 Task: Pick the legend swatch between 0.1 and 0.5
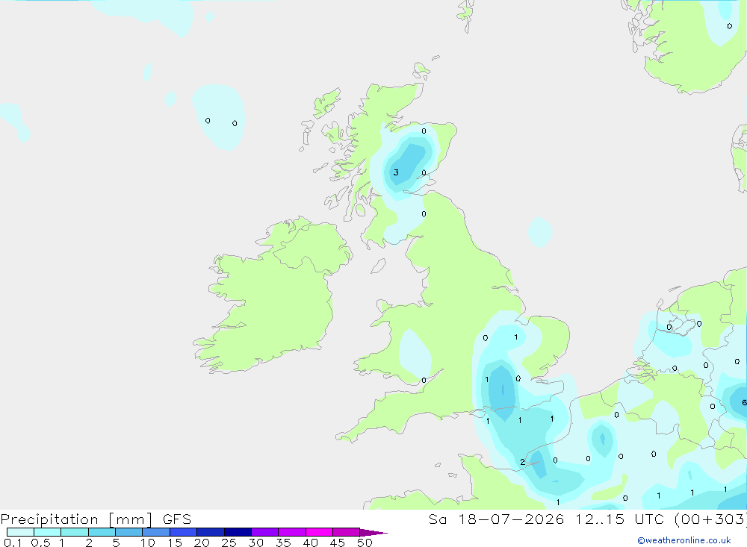[x=20, y=532]
